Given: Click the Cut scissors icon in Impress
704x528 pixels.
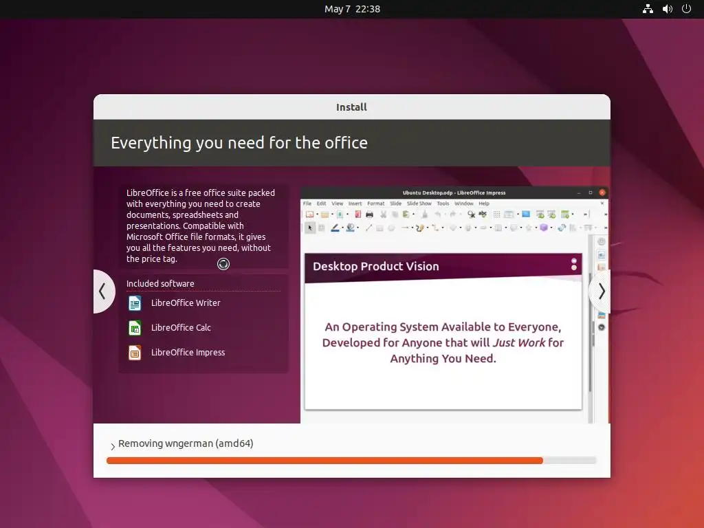Looking at the screenshot, I should tap(383, 214).
